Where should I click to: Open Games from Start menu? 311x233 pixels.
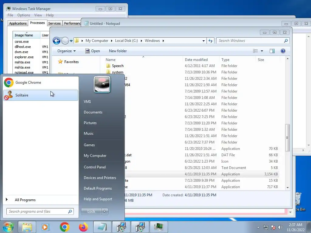(89, 145)
